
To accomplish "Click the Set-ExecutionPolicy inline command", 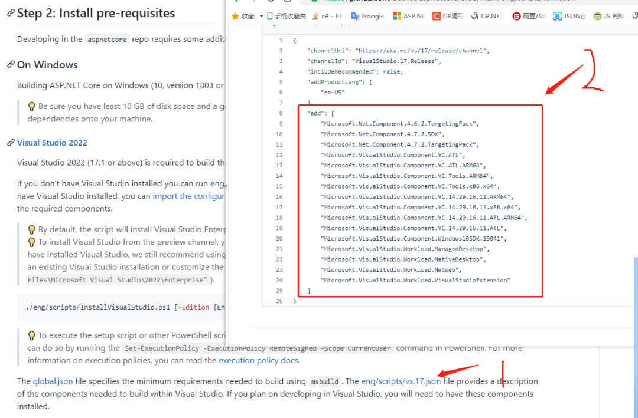I will 257,348.
